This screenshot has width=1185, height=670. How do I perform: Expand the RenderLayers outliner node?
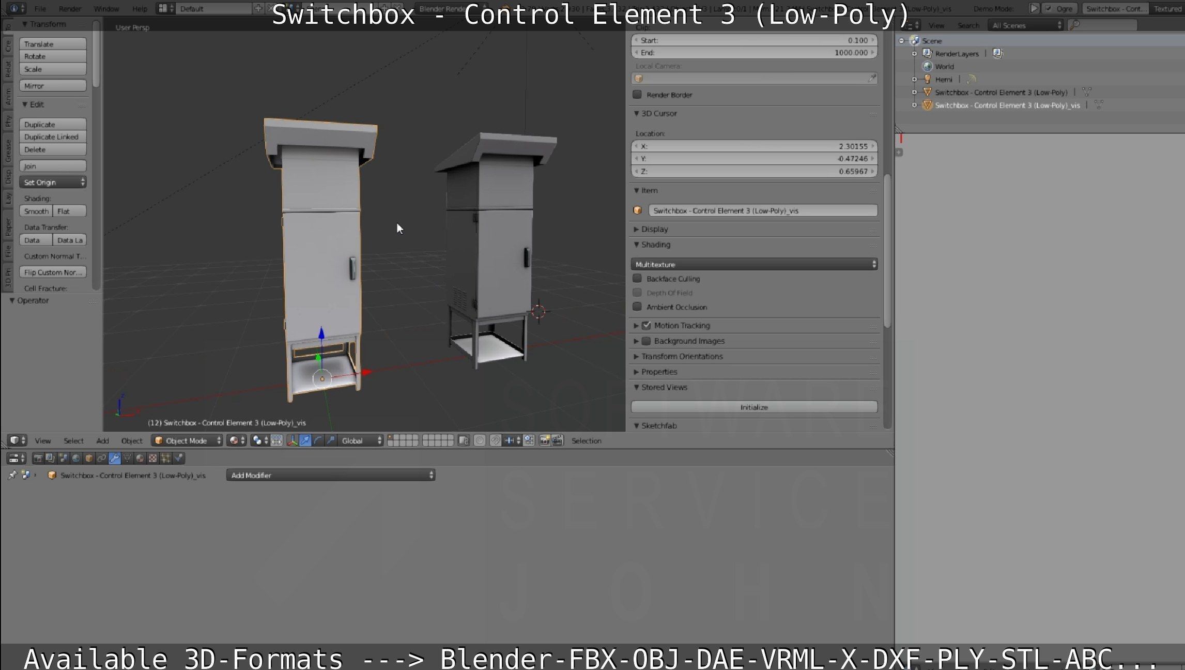tap(914, 53)
